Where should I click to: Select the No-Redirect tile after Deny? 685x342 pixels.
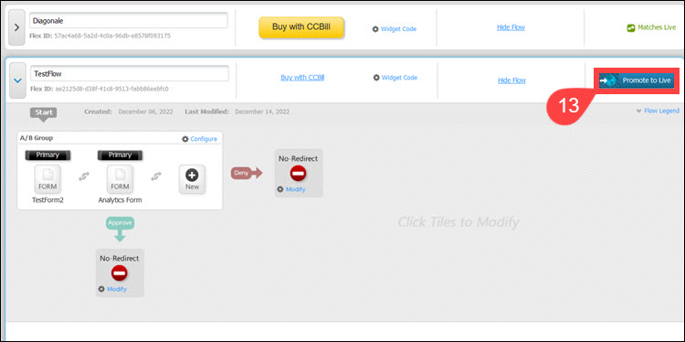299,173
